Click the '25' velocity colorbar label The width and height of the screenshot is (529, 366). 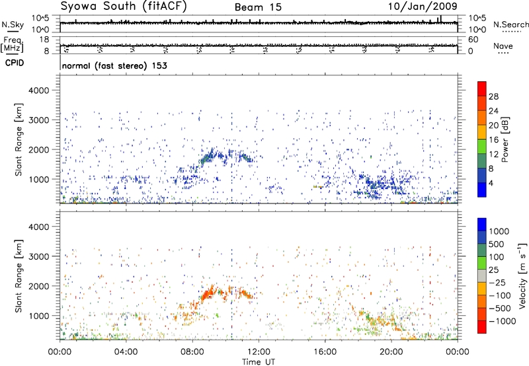tap(493, 270)
